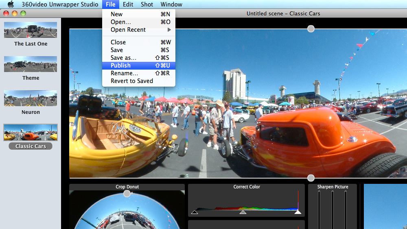Click the second Sharpen Picture slider
Screen dimensions: 407x229
point(332,209)
